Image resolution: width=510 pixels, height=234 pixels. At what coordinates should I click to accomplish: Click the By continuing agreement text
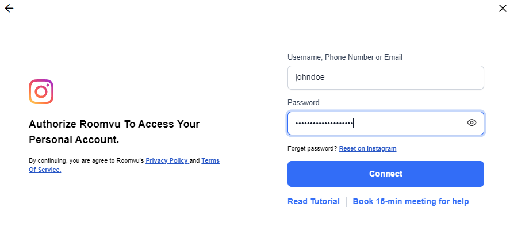[86, 160]
